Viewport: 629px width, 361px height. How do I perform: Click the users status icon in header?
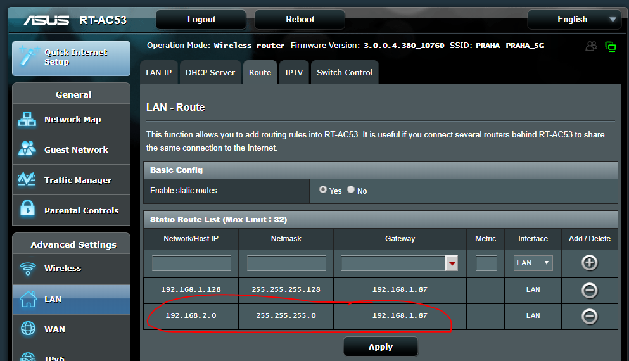pos(591,46)
